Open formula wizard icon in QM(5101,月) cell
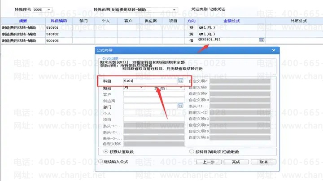The width and height of the screenshot is (323, 181). tap(262, 40)
